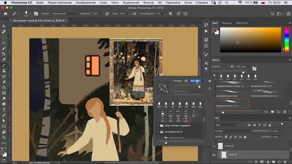Open blend mode Нормальный dropdown
Image resolution: width=292 pixels, height=164 pixels.
click(x=64, y=14)
